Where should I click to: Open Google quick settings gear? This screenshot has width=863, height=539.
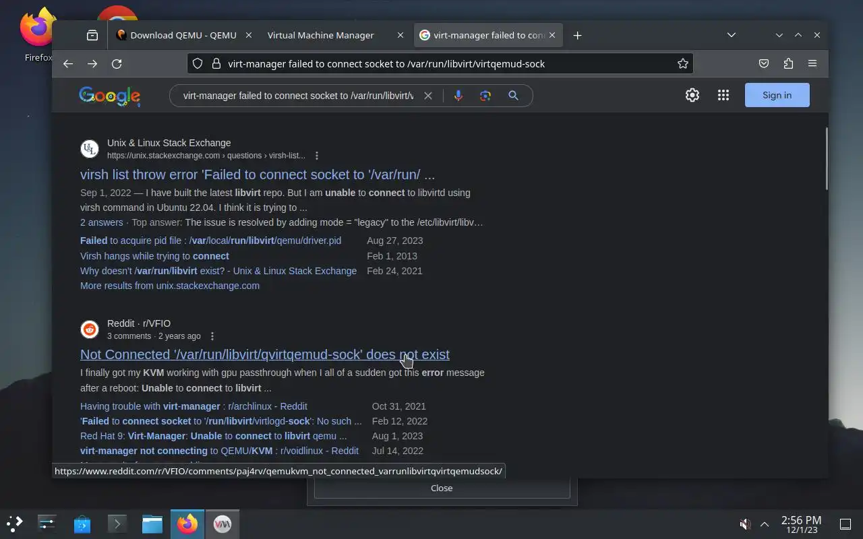tap(692, 95)
